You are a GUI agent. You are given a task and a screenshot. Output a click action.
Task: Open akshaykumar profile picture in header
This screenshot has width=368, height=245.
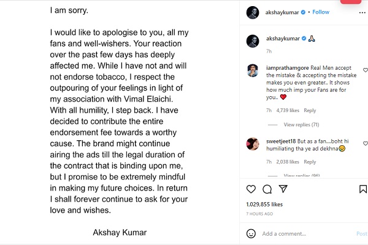click(x=253, y=12)
